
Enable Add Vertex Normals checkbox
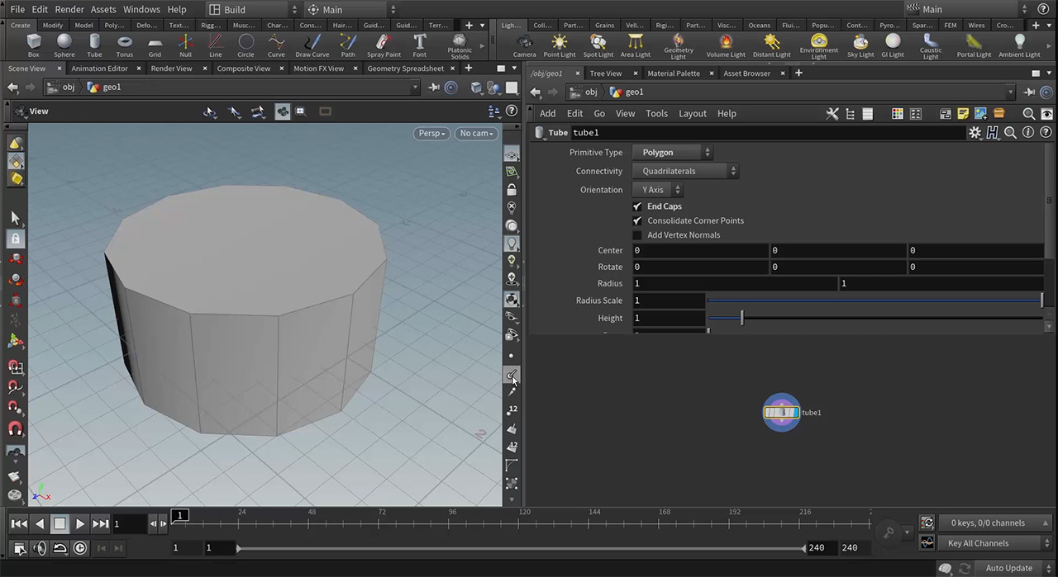tap(637, 235)
